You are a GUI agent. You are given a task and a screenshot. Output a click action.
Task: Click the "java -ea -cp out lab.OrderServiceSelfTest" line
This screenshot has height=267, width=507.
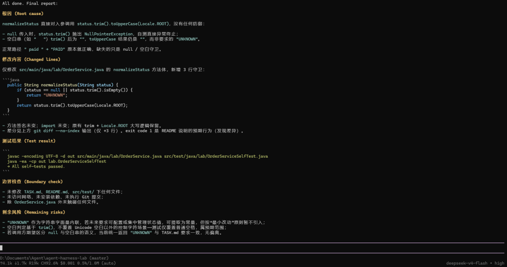click(57, 161)
